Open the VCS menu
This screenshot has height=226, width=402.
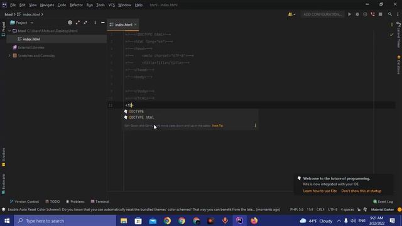pyautogui.click(x=111, y=5)
